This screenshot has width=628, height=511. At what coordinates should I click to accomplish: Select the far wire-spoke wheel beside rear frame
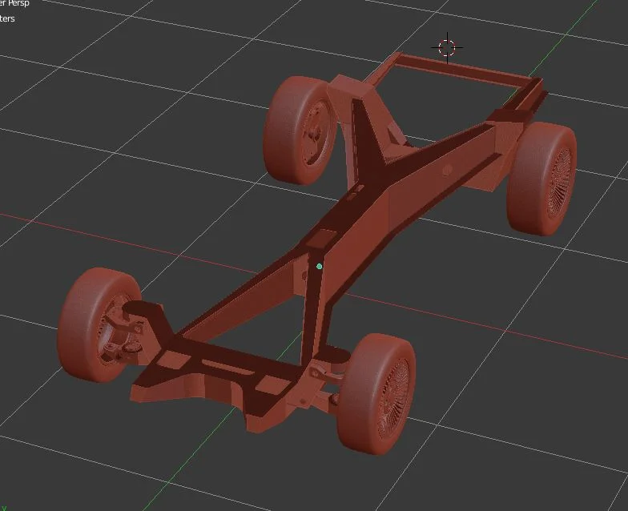coord(541,179)
